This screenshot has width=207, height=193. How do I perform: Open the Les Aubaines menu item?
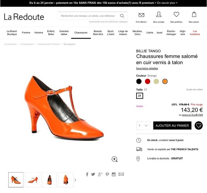[x=195, y=33]
